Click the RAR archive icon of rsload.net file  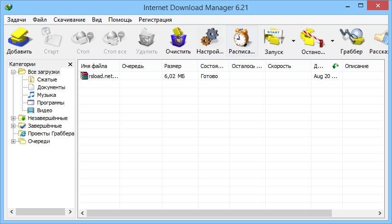click(x=84, y=76)
